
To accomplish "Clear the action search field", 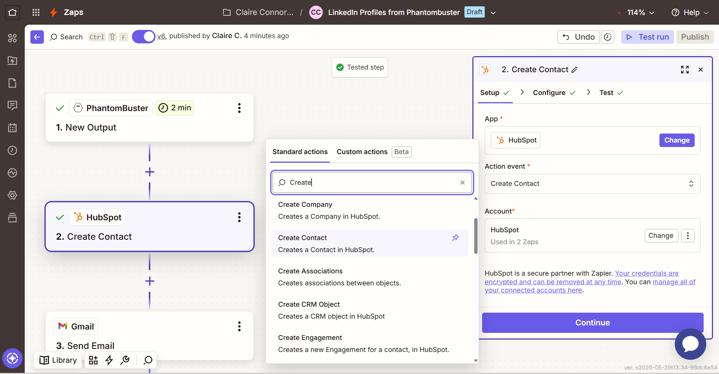I will (463, 183).
